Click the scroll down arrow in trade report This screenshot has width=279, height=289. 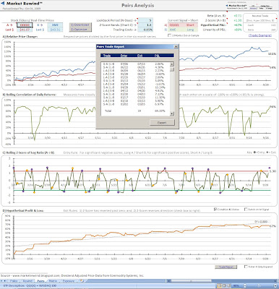tap(172, 113)
